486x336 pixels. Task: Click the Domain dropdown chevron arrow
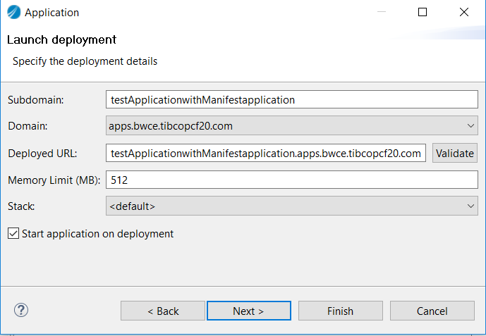[470, 126]
